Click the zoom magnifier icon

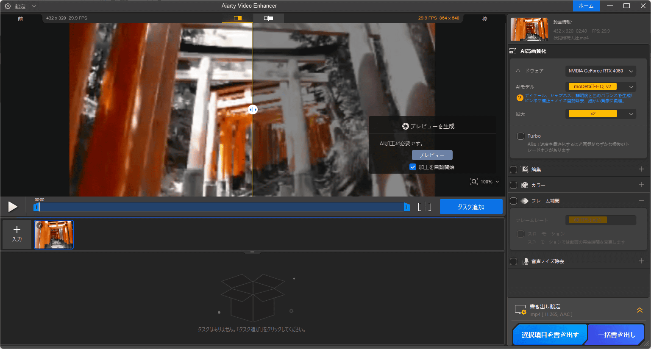pyautogui.click(x=474, y=182)
